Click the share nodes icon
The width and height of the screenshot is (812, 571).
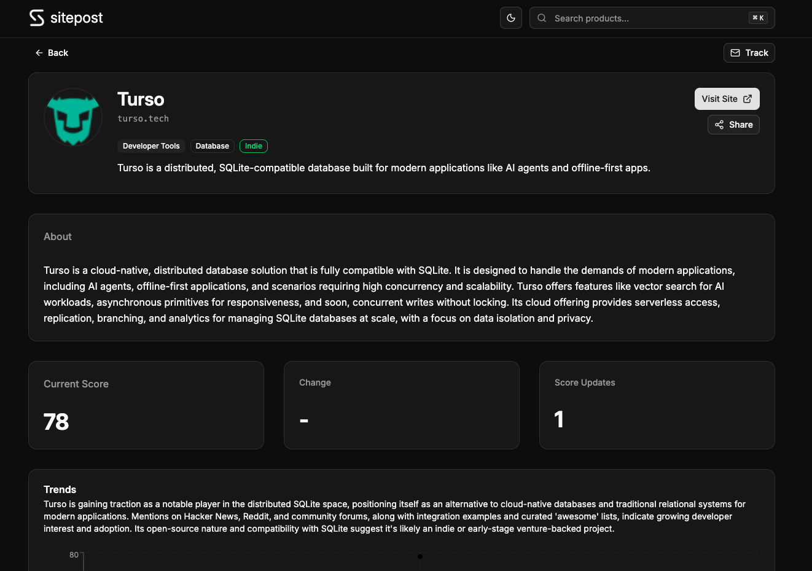(x=719, y=125)
